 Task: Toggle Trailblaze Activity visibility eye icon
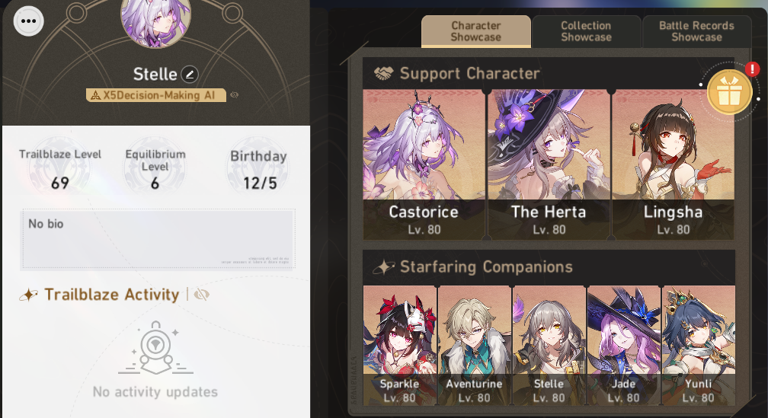coord(201,295)
